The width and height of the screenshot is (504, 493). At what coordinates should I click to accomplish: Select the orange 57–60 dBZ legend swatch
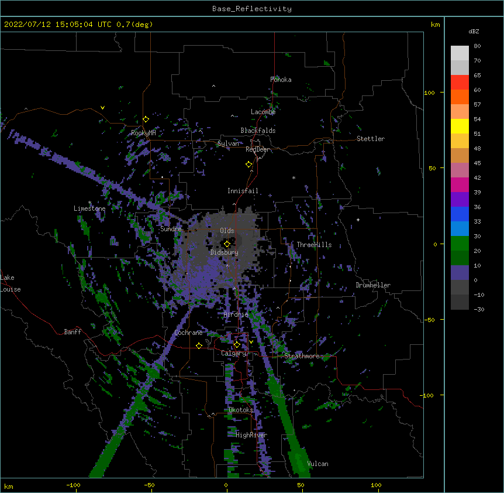point(460,97)
